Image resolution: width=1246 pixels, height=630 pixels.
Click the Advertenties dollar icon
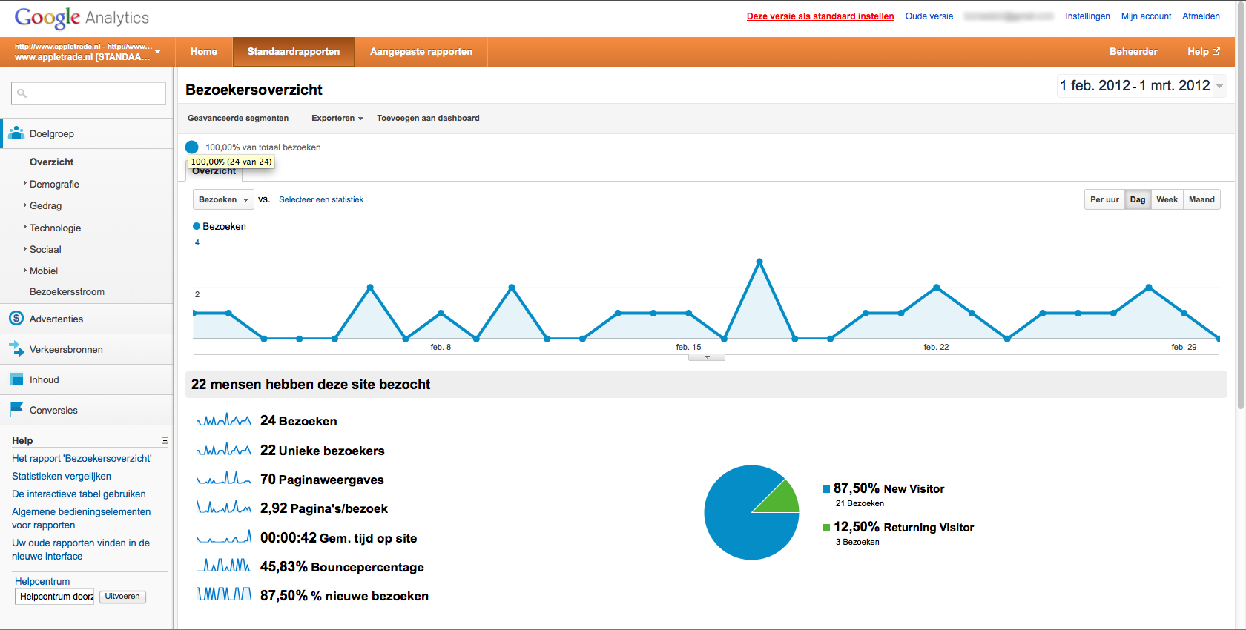[16, 319]
